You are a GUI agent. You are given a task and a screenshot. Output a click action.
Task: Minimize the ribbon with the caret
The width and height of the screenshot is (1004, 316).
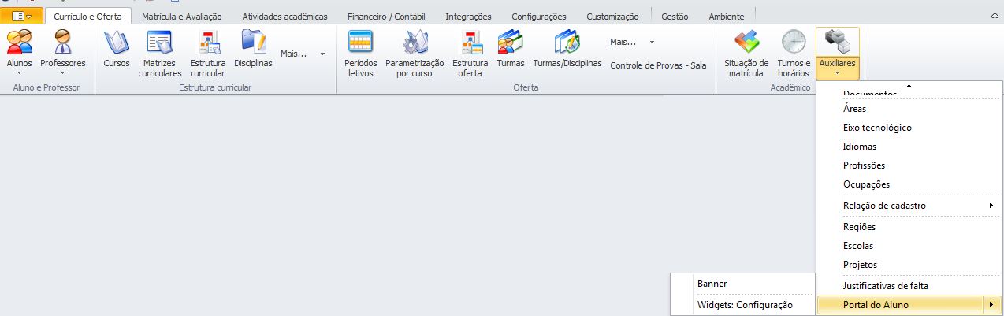[x=995, y=16]
